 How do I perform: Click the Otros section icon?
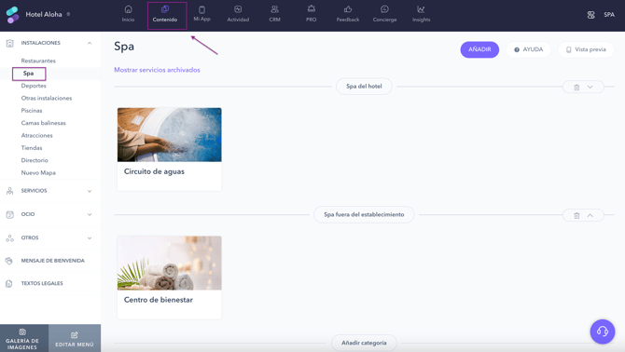tap(10, 237)
